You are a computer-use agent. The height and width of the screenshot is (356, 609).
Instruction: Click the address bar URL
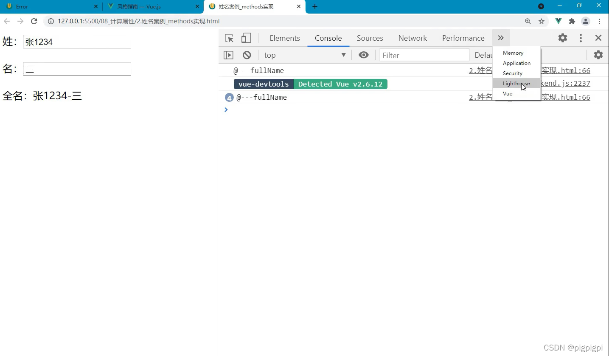(139, 21)
